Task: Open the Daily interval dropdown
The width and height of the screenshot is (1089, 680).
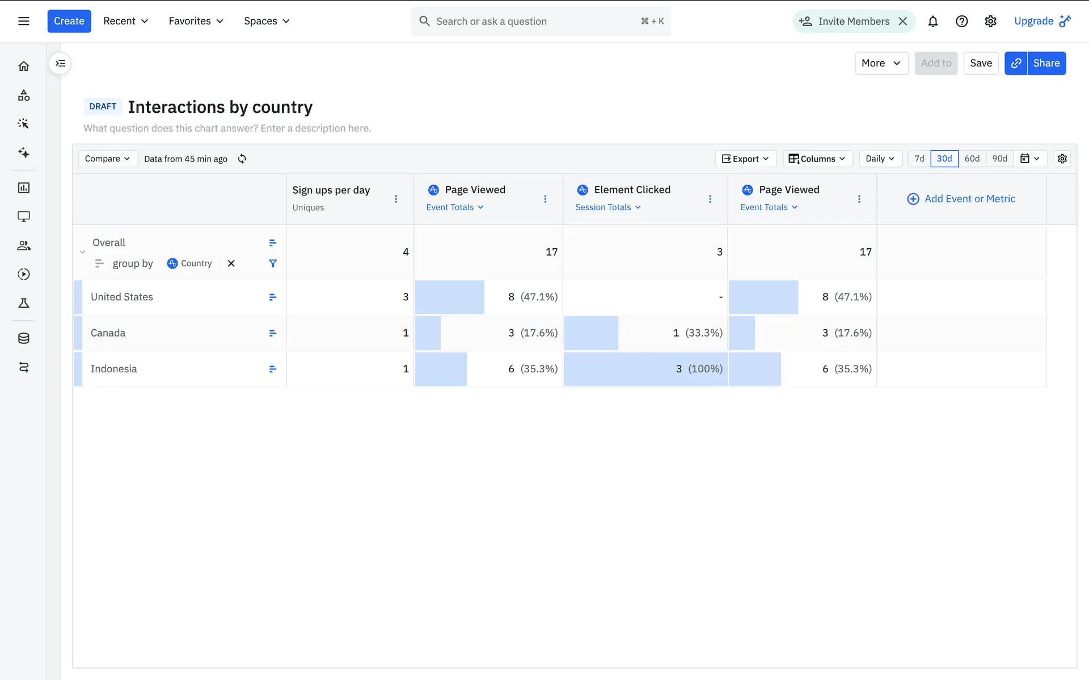Action: [880, 159]
